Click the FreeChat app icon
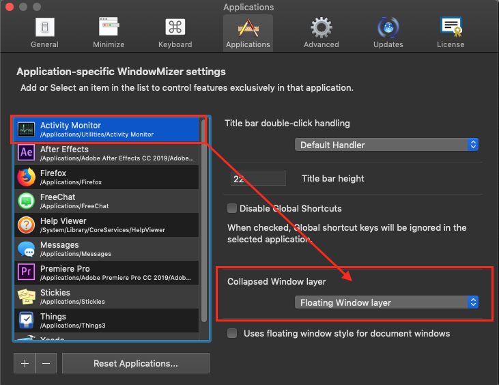499x385 pixels. pyautogui.click(x=26, y=201)
